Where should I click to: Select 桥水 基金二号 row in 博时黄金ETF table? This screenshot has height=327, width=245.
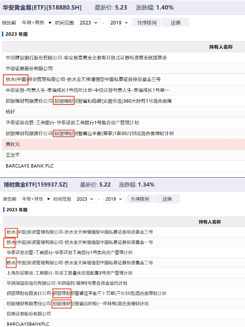coord(124,263)
